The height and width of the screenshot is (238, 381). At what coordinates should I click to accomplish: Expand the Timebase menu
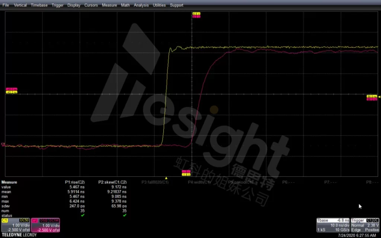click(x=39, y=5)
